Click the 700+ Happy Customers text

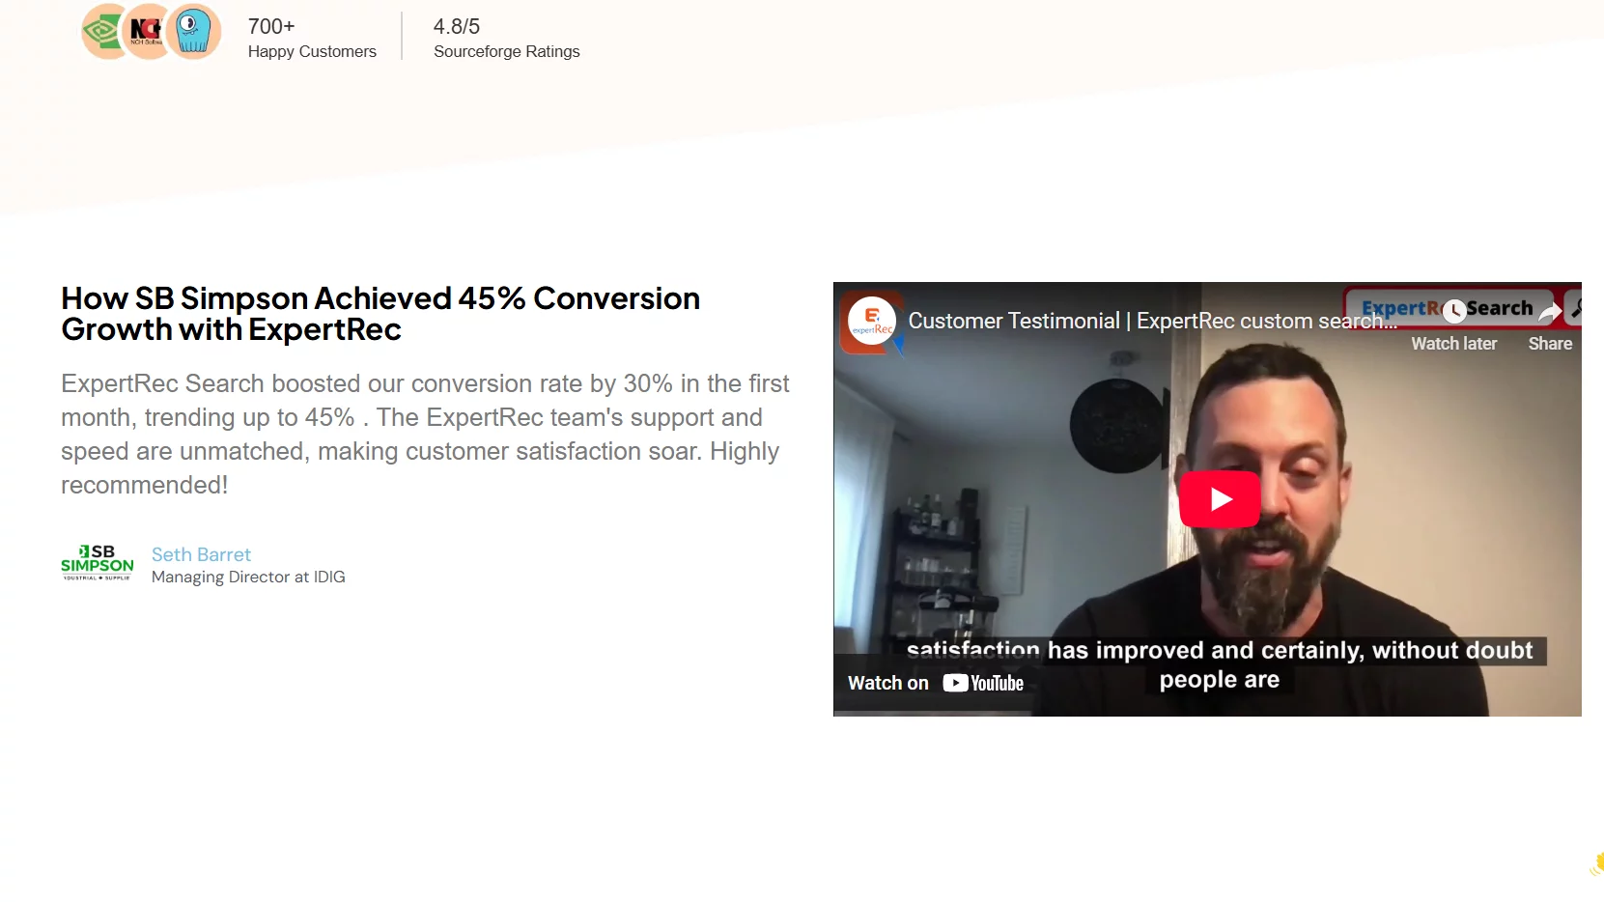[x=312, y=38]
